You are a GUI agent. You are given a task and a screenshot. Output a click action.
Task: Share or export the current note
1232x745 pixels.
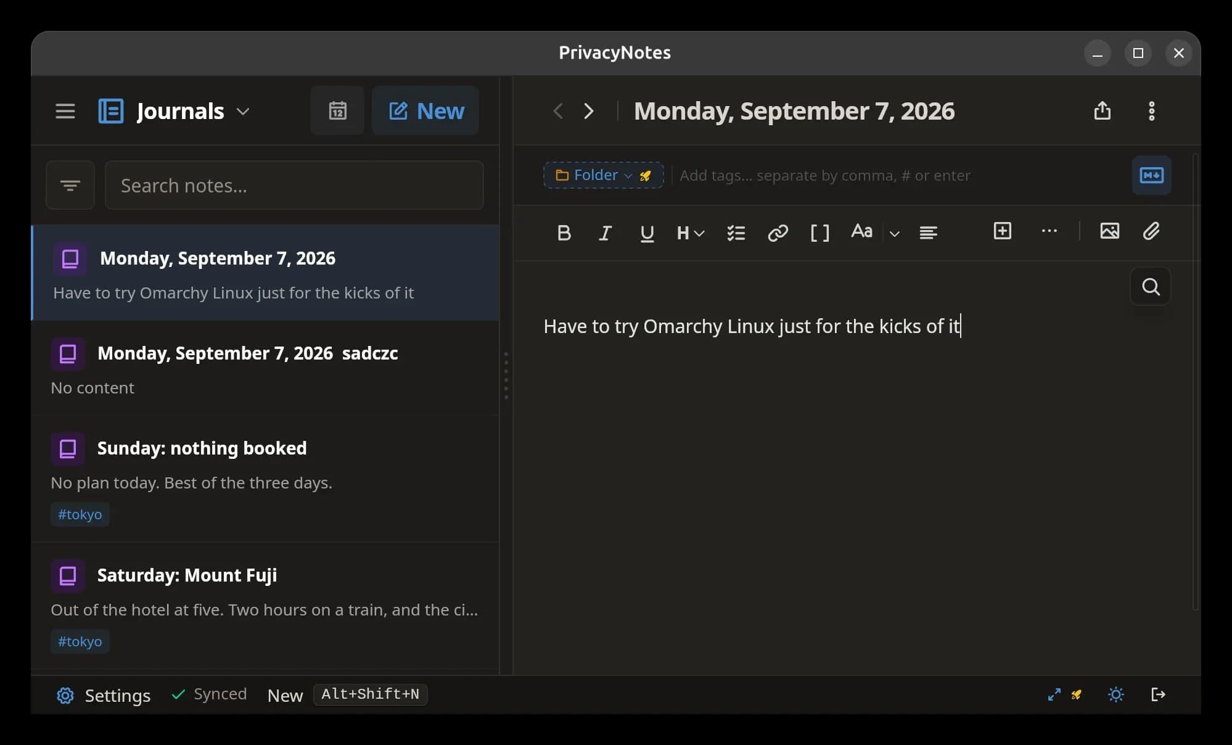point(1103,111)
